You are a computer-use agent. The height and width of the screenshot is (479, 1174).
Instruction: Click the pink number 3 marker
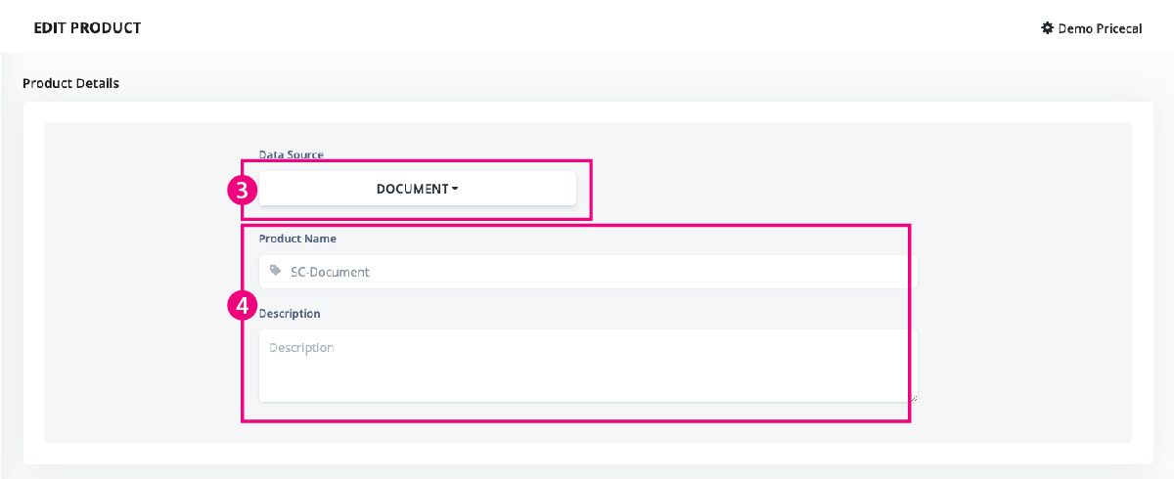pyautogui.click(x=243, y=190)
